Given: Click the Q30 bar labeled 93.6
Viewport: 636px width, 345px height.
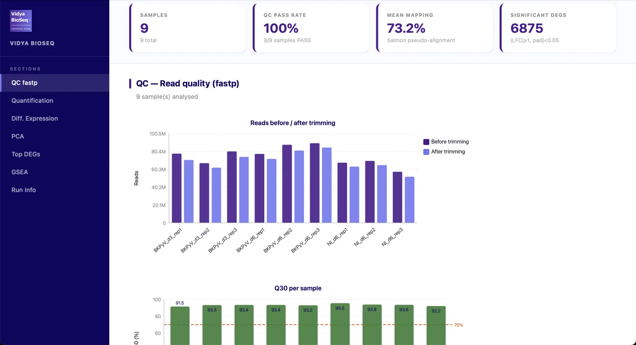Looking at the screenshot, I should pos(404,325).
